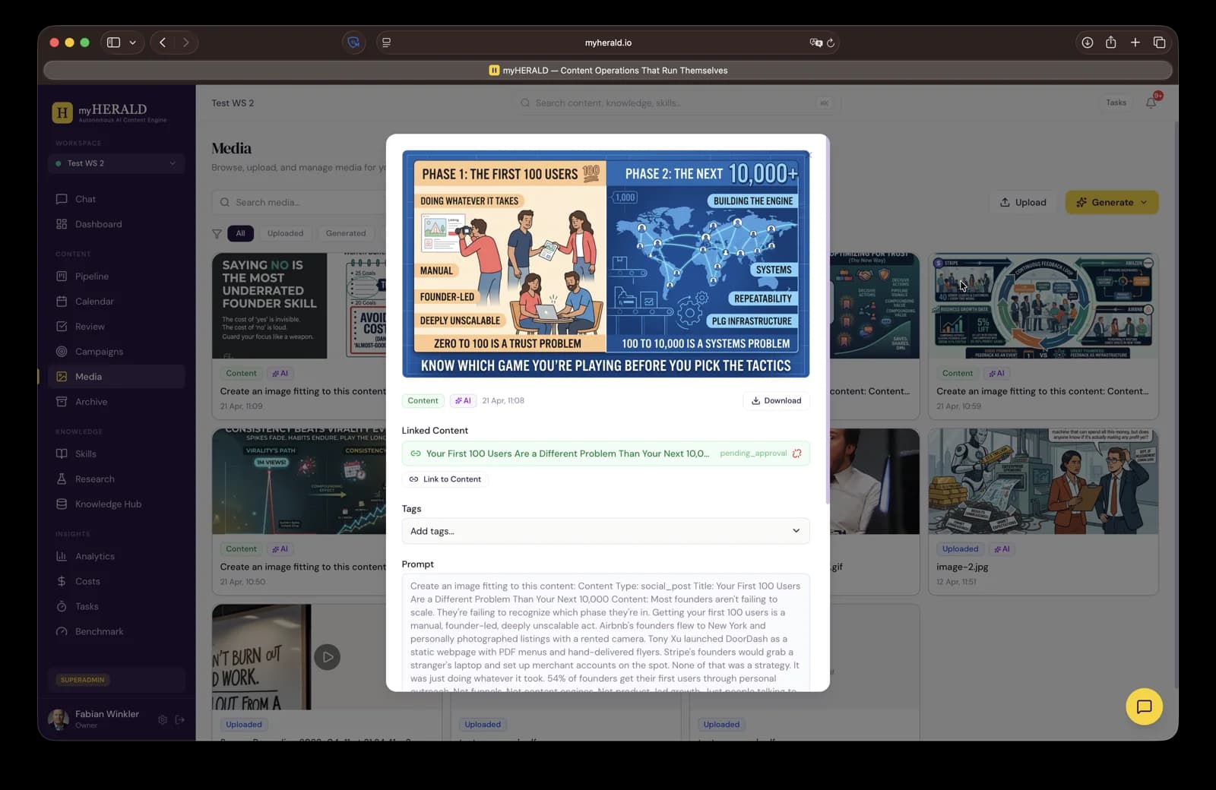
Task: Open the notifications bell
Action: coord(1151,103)
